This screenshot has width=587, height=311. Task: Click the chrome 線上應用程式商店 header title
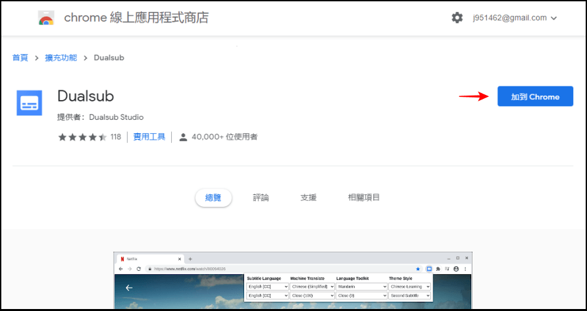click(x=136, y=18)
